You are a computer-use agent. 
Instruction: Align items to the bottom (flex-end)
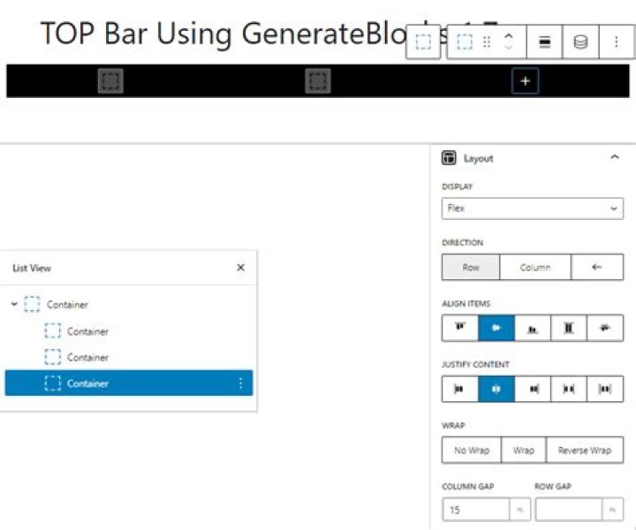tap(532, 328)
